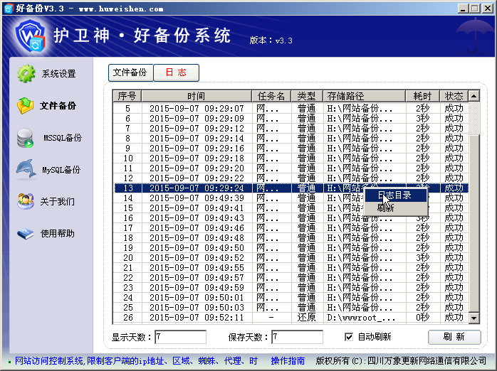Open 系统设置 label in sidebar

point(58,74)
